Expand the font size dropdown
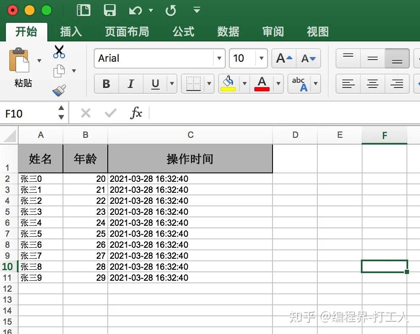 262,58
